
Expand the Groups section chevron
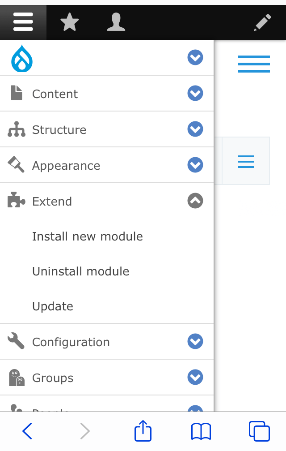coord(195,377)
